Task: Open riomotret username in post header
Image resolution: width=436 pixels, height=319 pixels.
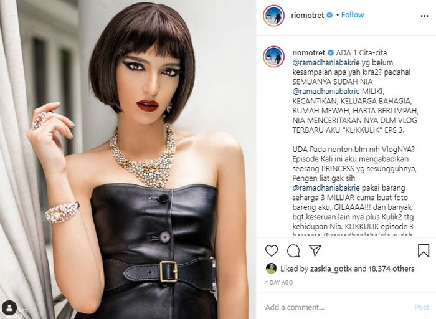Action: coord(308,16)
